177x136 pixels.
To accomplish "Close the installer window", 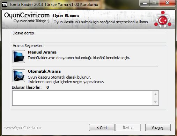I will coord(167,3).
